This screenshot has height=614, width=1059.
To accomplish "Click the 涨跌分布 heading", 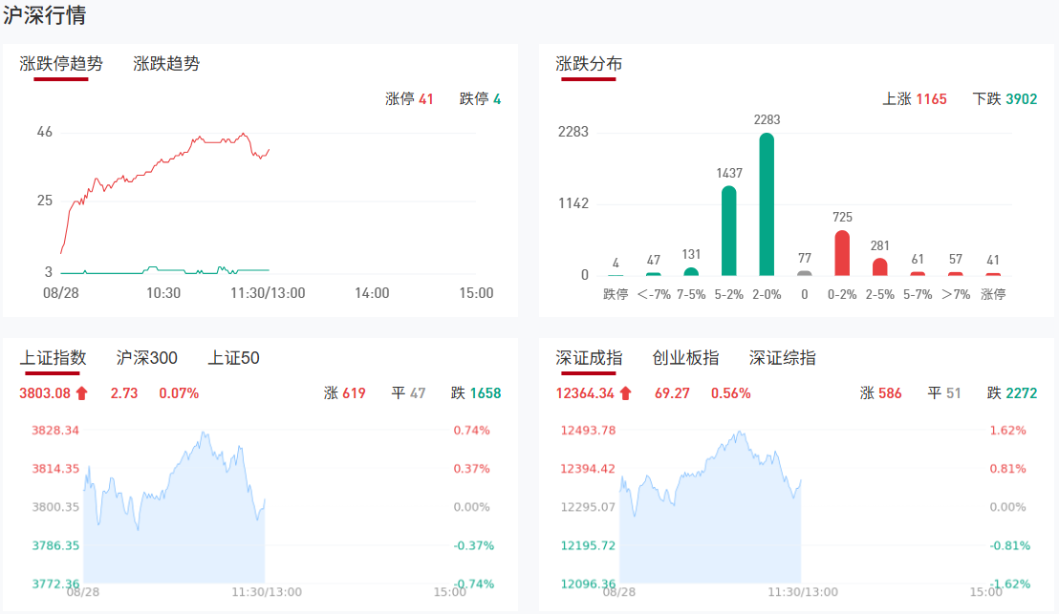I will point(589,64).
